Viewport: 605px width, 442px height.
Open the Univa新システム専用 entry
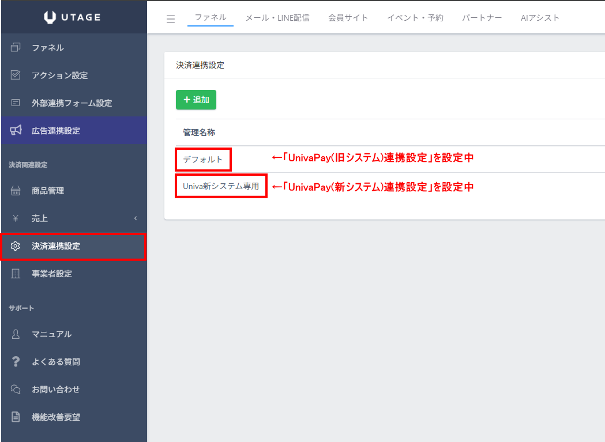221,187
